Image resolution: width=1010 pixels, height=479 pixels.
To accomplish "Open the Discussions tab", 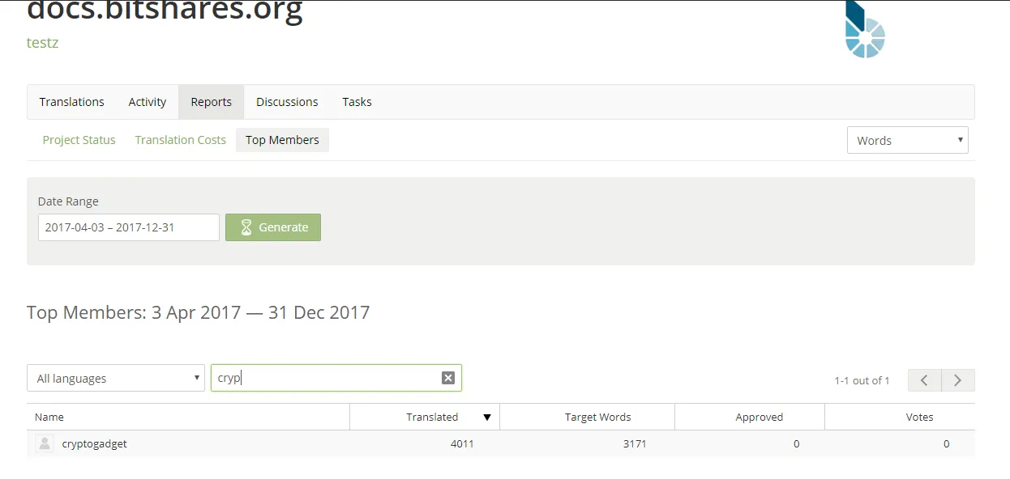I will pyautogui.click(x=287, y=102).
